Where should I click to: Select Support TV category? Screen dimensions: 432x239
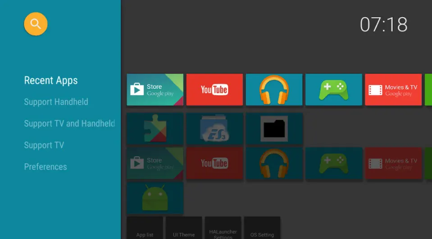44,145
